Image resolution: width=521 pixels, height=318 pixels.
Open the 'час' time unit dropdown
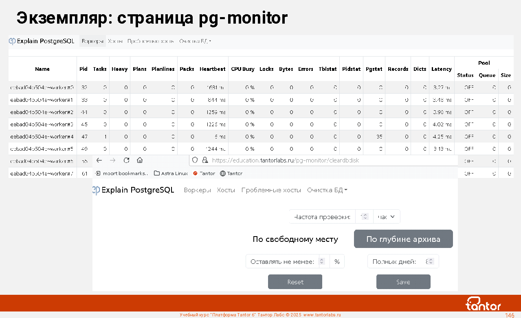click(386, 217)
